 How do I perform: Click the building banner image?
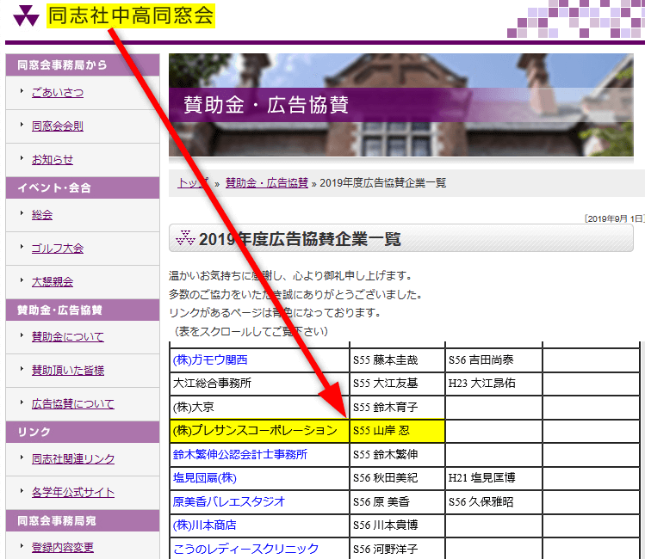click(401, 105)
